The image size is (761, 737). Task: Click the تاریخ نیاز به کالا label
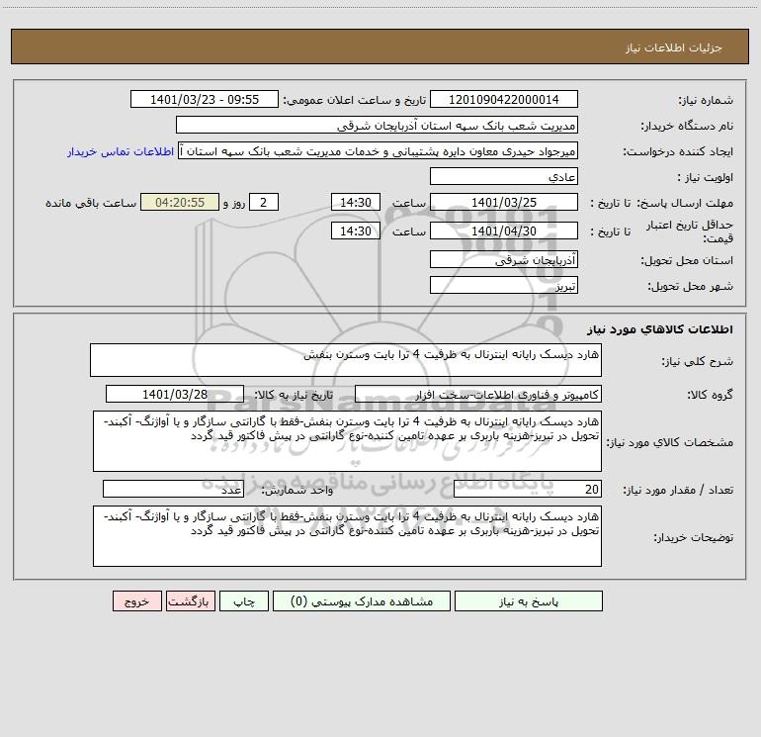(x=294, y=395)
